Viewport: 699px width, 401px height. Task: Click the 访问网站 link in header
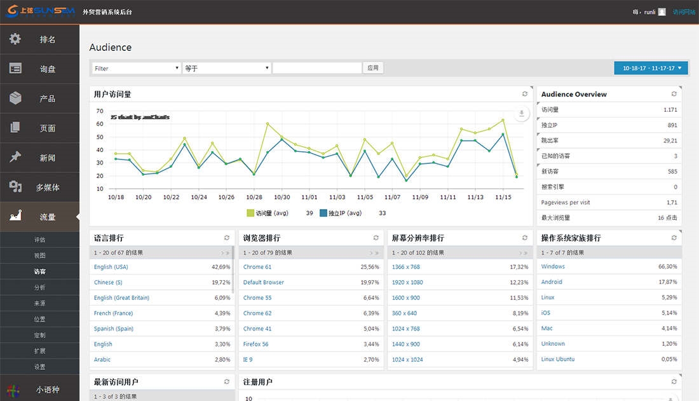(x=683, y=12)
